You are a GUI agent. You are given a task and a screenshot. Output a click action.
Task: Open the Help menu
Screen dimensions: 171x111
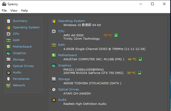[24, 11]
